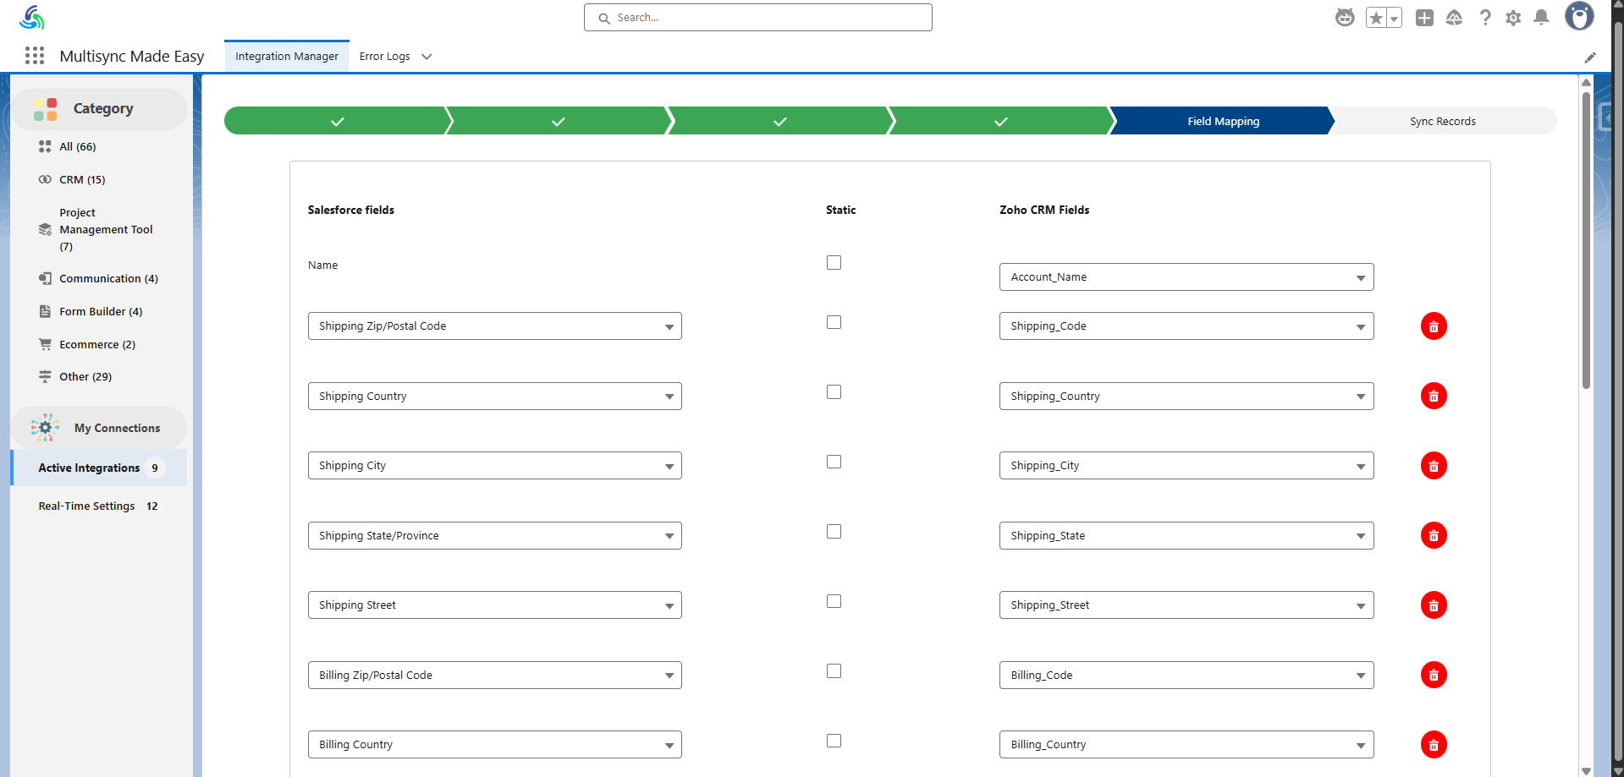Switch to the Error Logs tab
The image size is (1624, 777).
point(385,57)
